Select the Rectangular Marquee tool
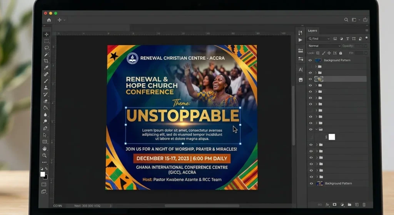Viewport: 394px width, 215px height. (x=47, y=41)
